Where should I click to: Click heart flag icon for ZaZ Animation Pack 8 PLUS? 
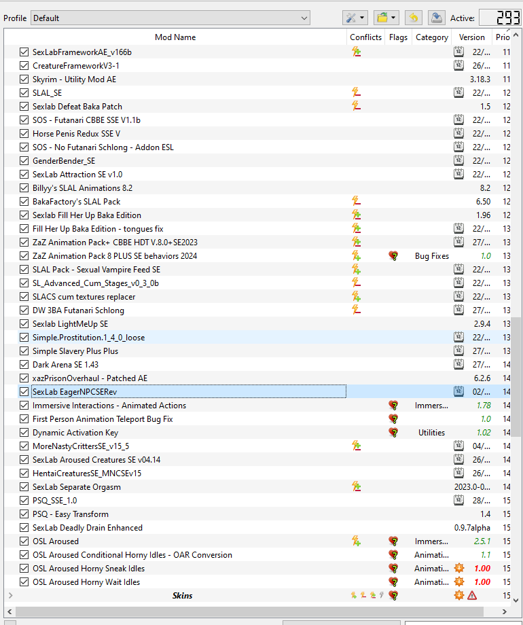coord(393,256)
